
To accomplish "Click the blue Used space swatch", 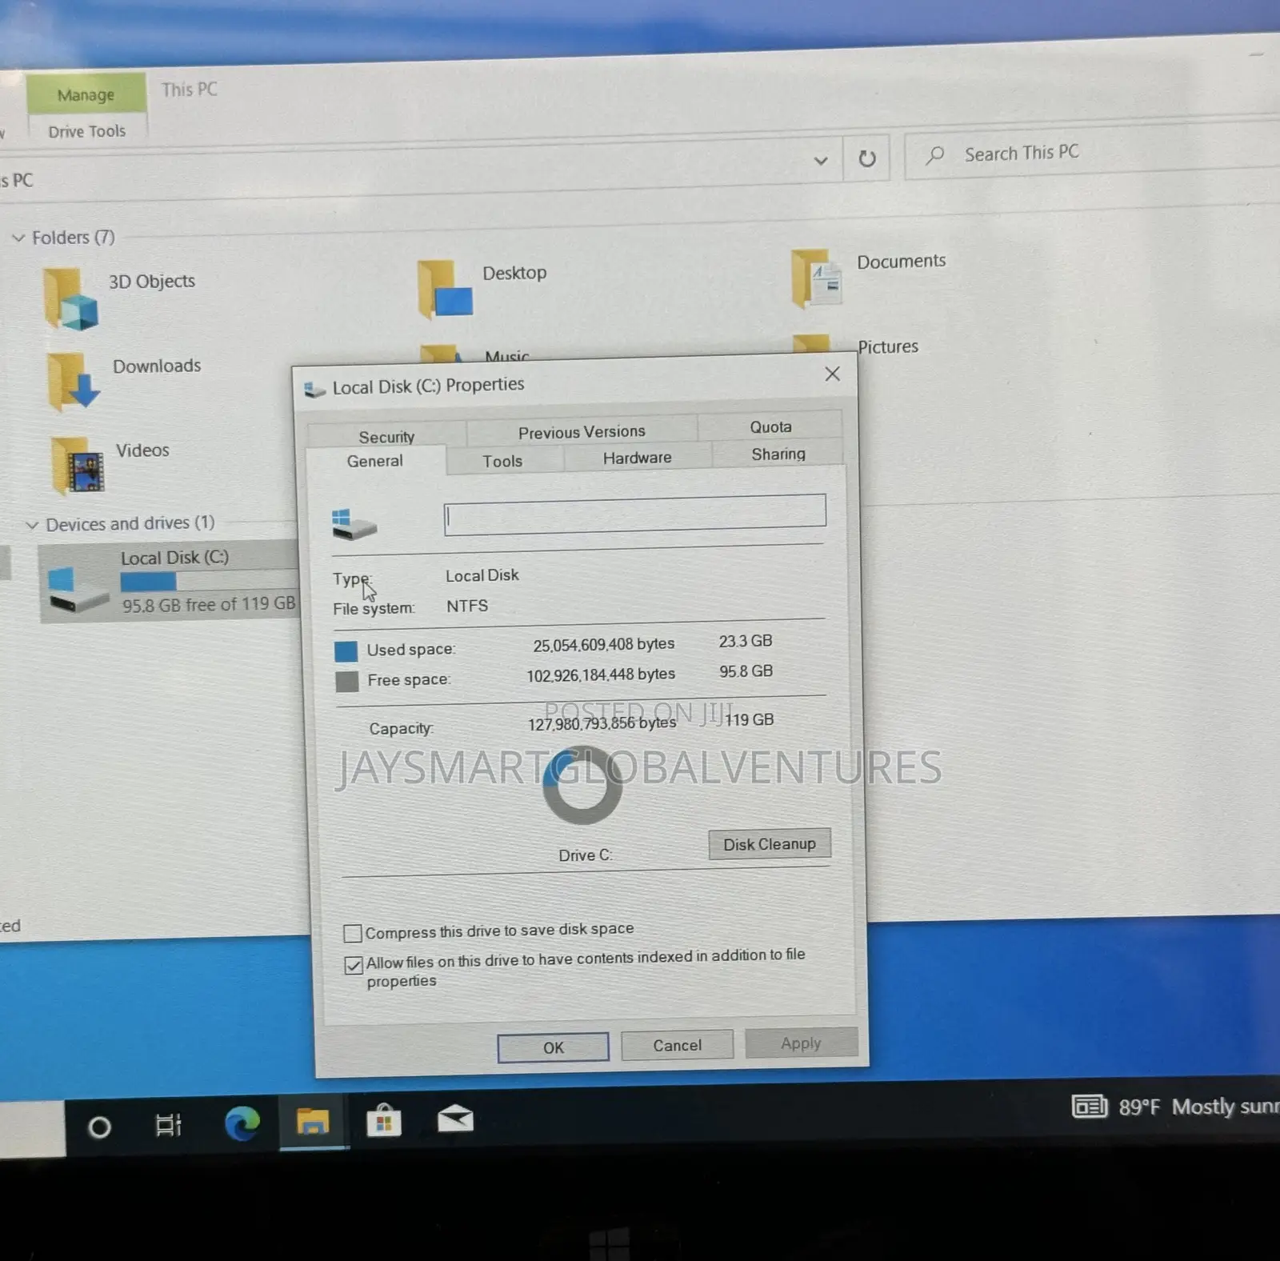I will tap(346, 651).
